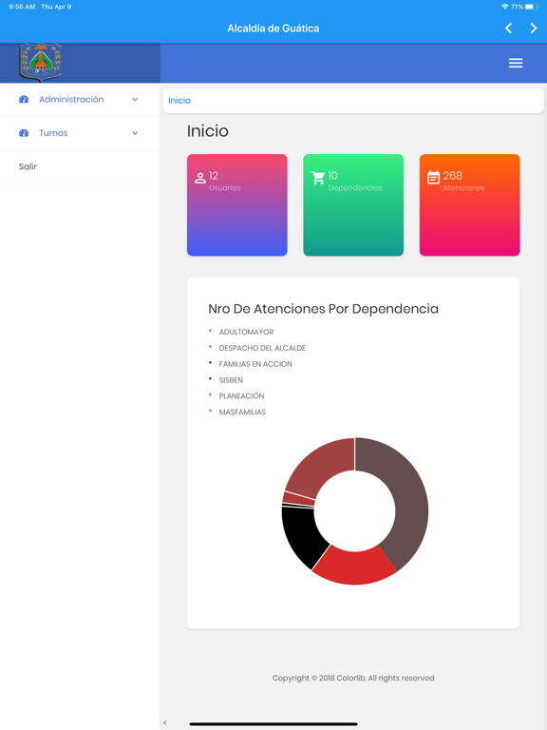The width and height of the screenshot is (547, 730).
Task: Click the Administración dashboard icon
Action: click(x=24, y=99)
